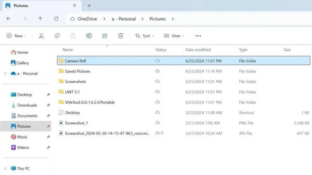Click the Pictures tab title
This screenshot has width=312, height=175.
[21, 6]
